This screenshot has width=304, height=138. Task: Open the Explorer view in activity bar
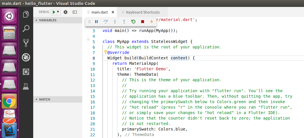(x=26, y=14)
